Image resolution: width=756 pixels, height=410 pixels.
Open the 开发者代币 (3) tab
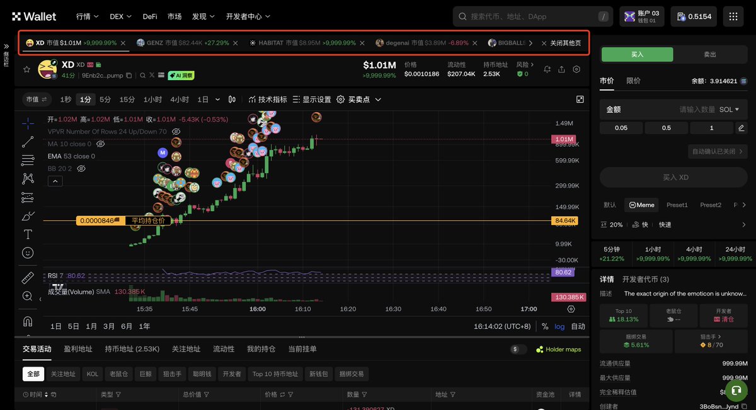[646, 279]
